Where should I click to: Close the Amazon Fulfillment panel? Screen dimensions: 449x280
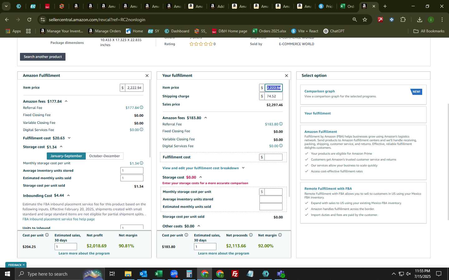(x=147, y=76)
